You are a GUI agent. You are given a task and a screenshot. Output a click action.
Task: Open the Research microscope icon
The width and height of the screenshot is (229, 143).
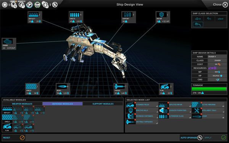(x=22, y=5)
